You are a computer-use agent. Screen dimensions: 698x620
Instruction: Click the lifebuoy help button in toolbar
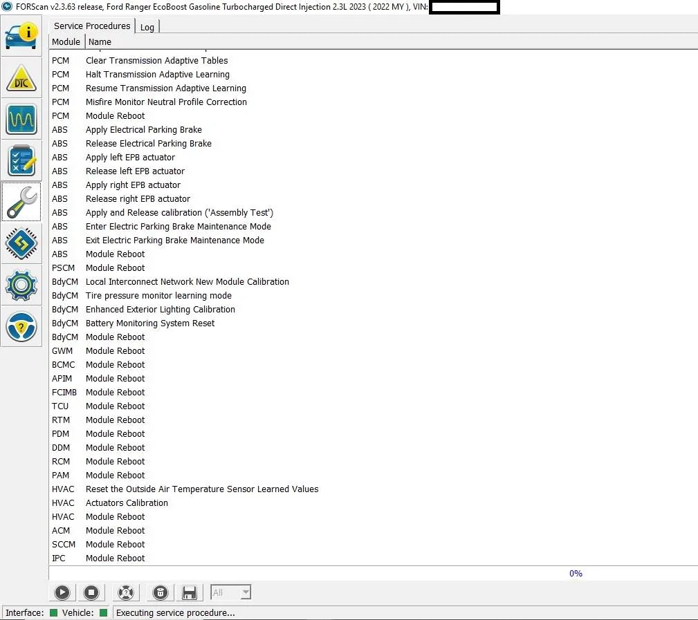click(x=125, y=592)
